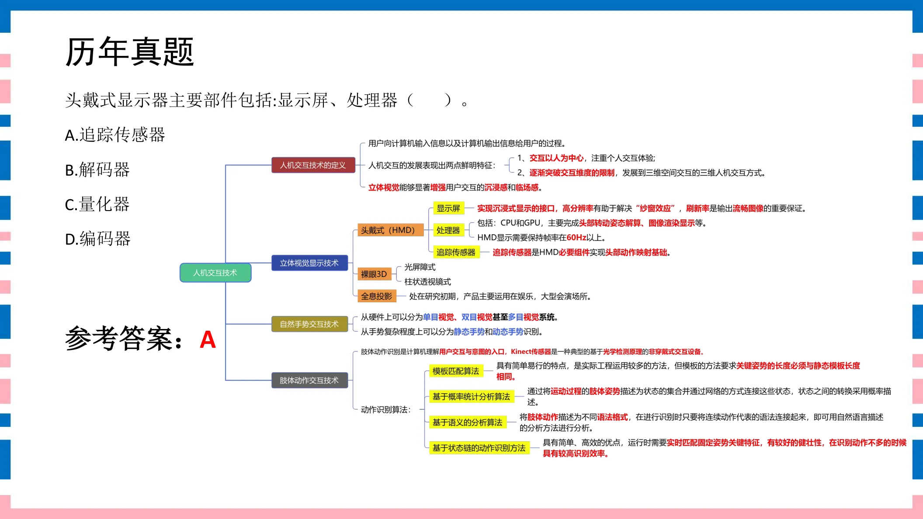Click the reference answer letter A
This screenshot has height=519, width=923.
coord(208,339)
